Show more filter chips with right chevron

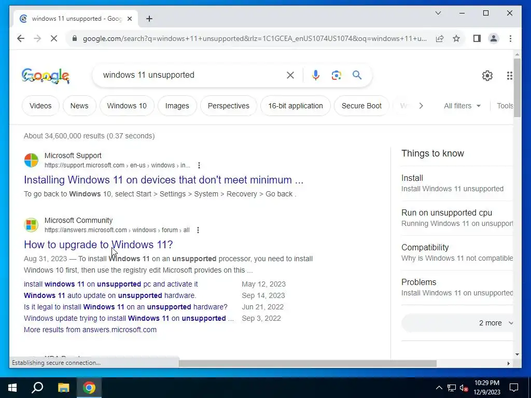coord(421,106)
